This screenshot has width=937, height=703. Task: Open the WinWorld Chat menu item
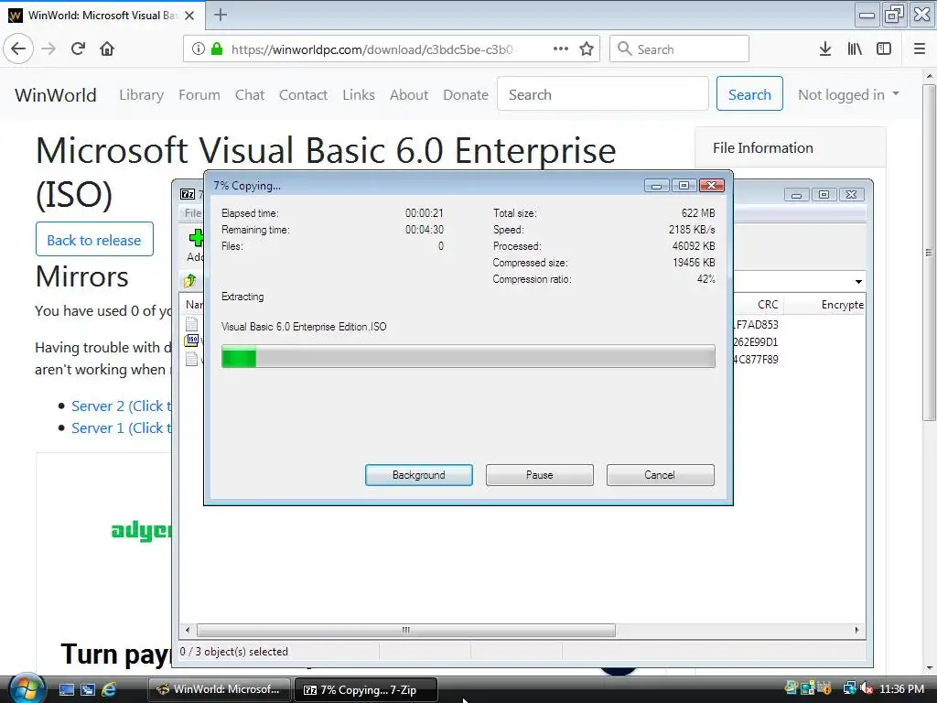(249, 94)
